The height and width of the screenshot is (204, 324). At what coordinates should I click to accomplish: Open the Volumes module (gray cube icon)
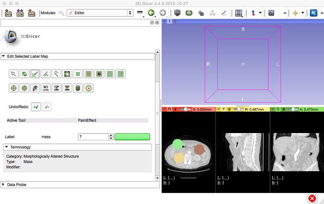(x=177, y=13)
